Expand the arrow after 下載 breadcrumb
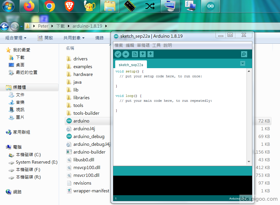280x205 pixels. click(x=69, y=26)
